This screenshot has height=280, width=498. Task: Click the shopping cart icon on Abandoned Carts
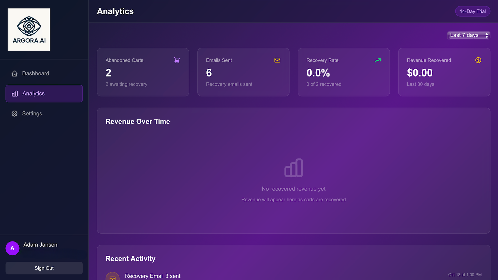177,60
